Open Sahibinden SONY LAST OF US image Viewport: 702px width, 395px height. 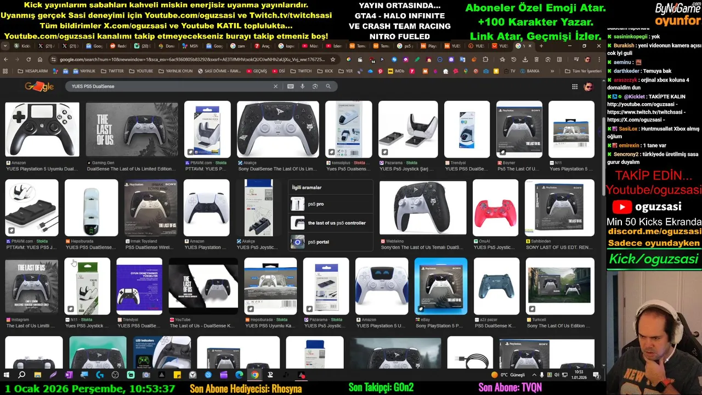coord(559,208)
